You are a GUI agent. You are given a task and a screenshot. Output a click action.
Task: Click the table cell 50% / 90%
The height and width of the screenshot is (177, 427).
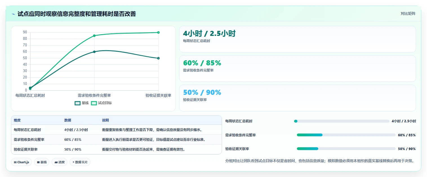[x=73, y=149]
